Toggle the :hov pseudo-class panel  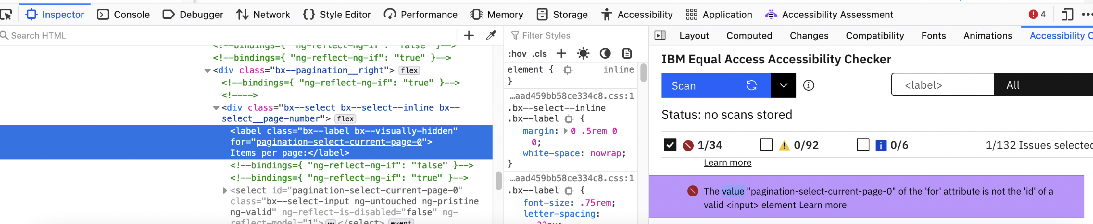pyautogui.click(x=517, y=54)
